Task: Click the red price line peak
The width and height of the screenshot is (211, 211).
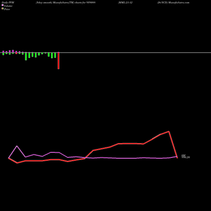Action: (x=169, y=131)
